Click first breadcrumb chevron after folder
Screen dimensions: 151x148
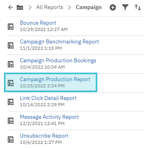pyautogui.click(x=30, y=8)
